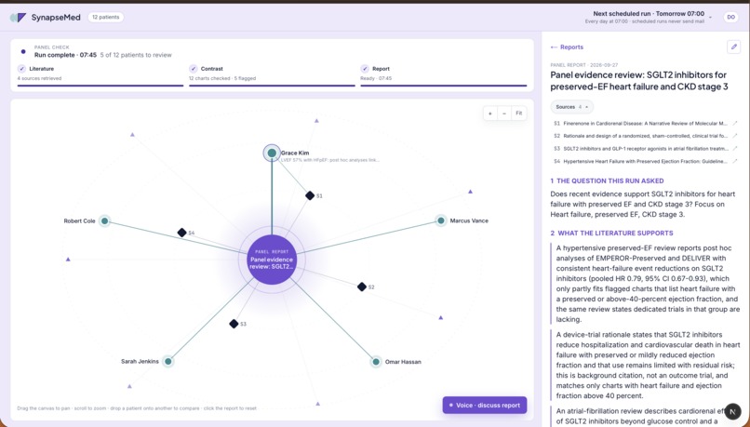This screenshot has width=750, height=427.
Task: Click the central Panel report node
Action: point(272,260)
